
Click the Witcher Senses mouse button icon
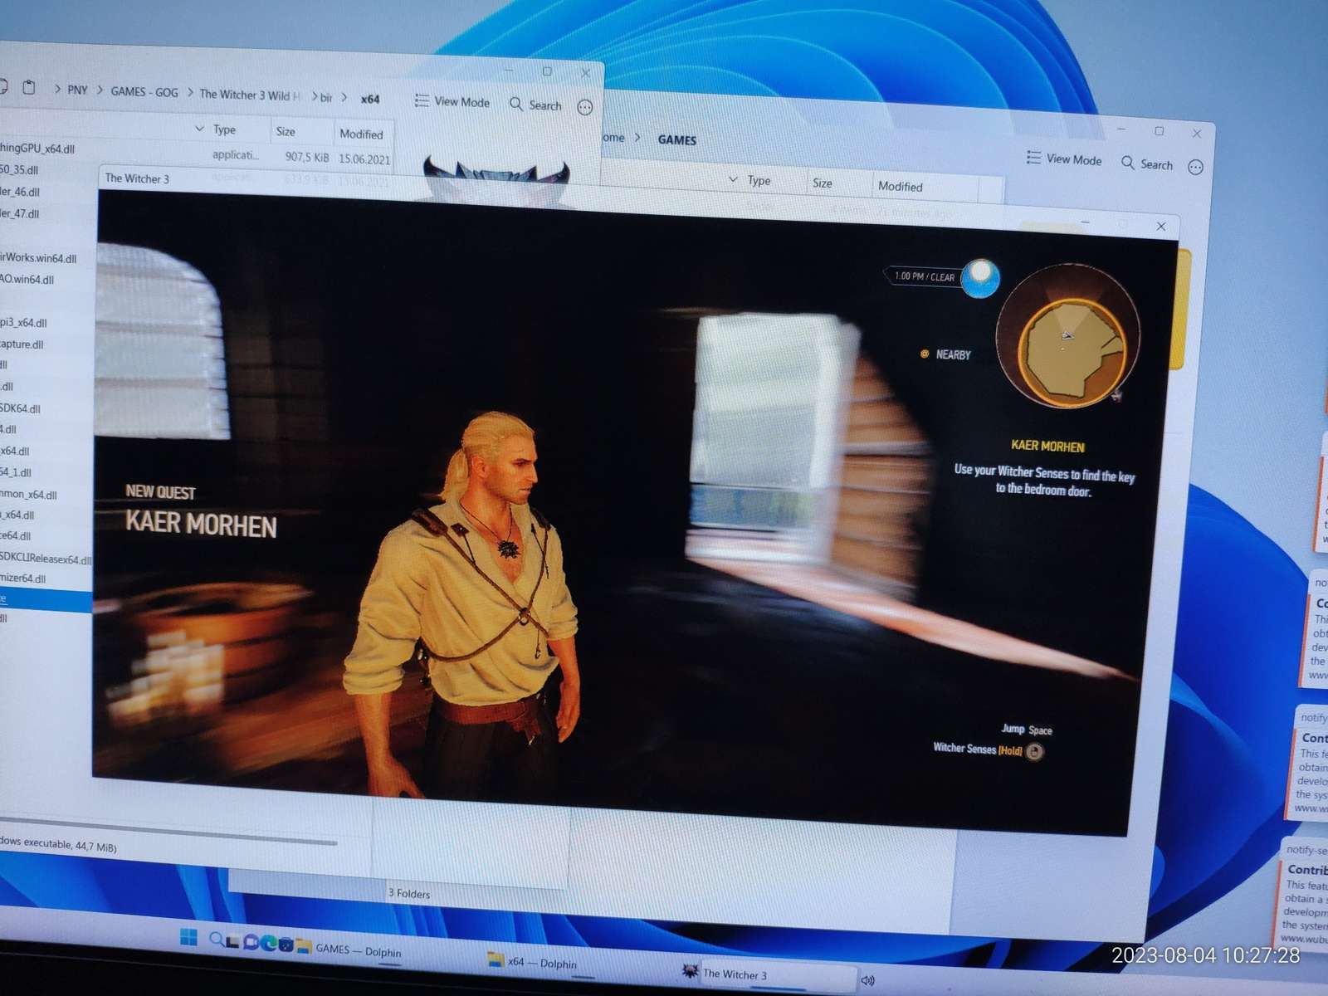(x=1035, y=752)
